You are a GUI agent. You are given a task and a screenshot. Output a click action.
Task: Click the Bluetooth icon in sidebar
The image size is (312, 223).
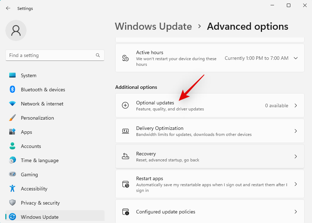pyautogui.click(x=12, y=89)
